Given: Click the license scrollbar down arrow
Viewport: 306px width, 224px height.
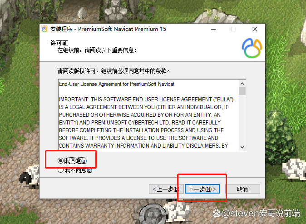Looking at the screenshot, I should (x=242, y=147).
